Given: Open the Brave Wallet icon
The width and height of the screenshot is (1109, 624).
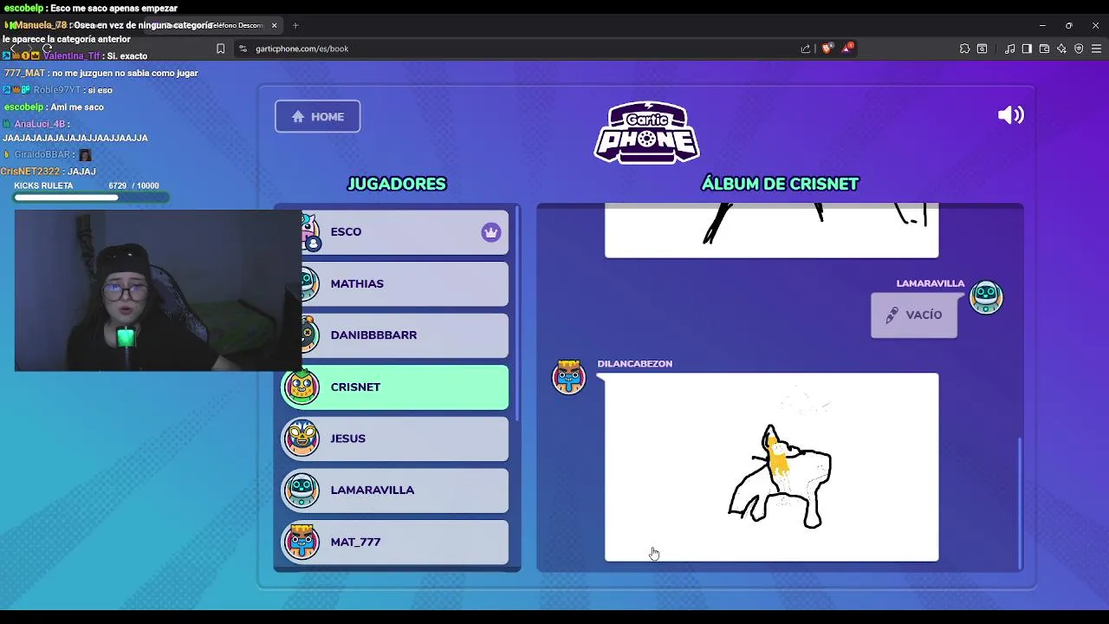Looking at the screenshot, I should [1044, 49].
